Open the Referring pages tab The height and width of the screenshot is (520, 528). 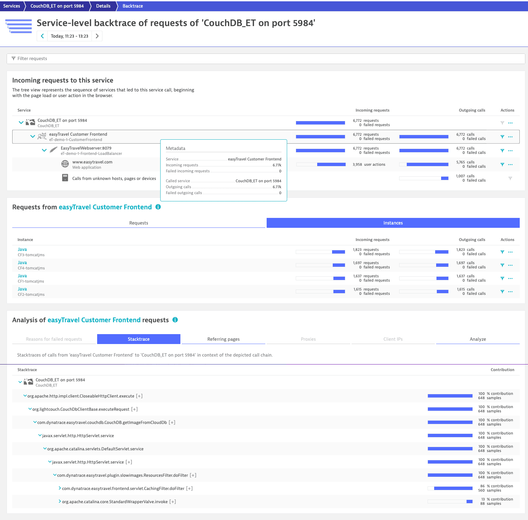[x=223, y=339]
